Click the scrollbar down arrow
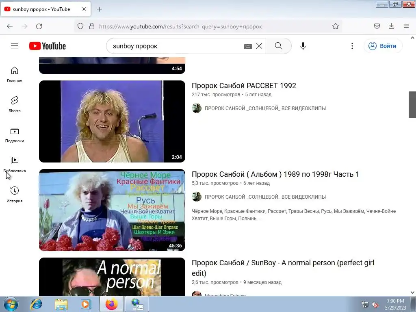This screenshot has width=416, height=312. pyautogui.click(x=412, y=292)
